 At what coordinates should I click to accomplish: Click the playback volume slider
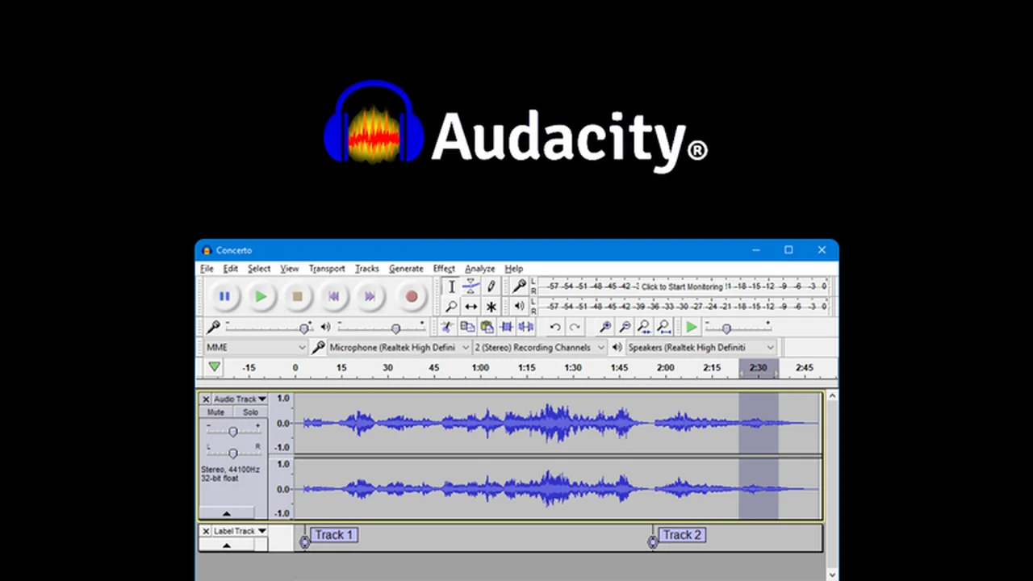coord(381,327)
